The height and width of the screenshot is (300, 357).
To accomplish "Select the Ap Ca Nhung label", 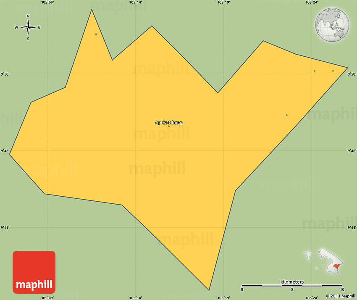I will (169, 122).
